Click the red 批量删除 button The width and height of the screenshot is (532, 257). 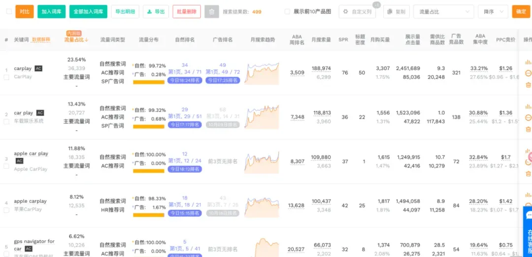[x=187, y=11]
